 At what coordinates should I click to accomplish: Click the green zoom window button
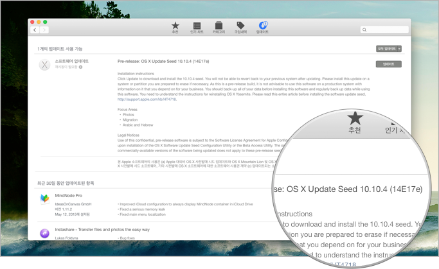tap(45, 22)
